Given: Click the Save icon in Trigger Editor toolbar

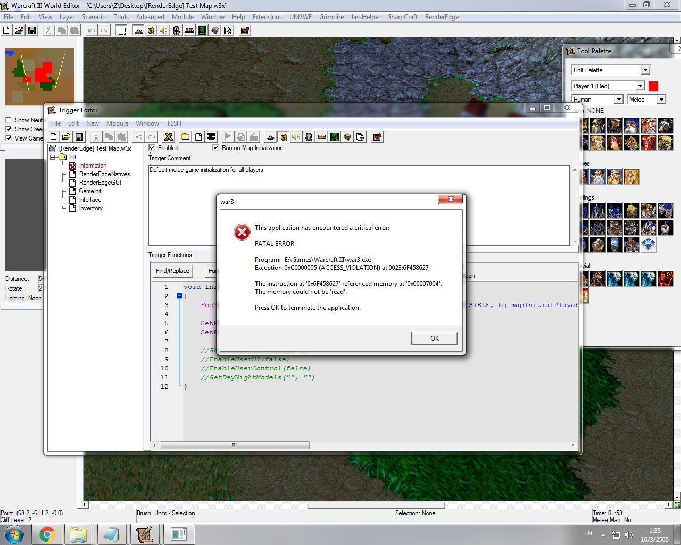Looking at the screenshot, I should point(79,137).
